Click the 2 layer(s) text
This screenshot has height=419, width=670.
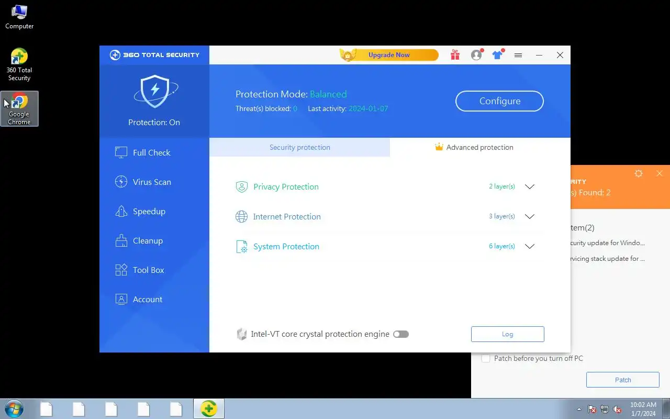502,186
